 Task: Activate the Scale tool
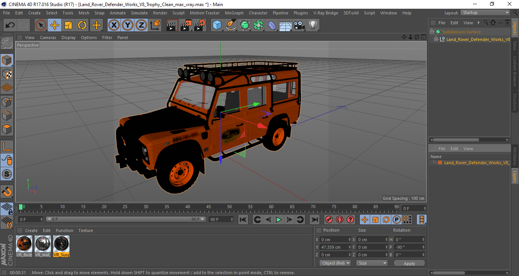(68, 25)
